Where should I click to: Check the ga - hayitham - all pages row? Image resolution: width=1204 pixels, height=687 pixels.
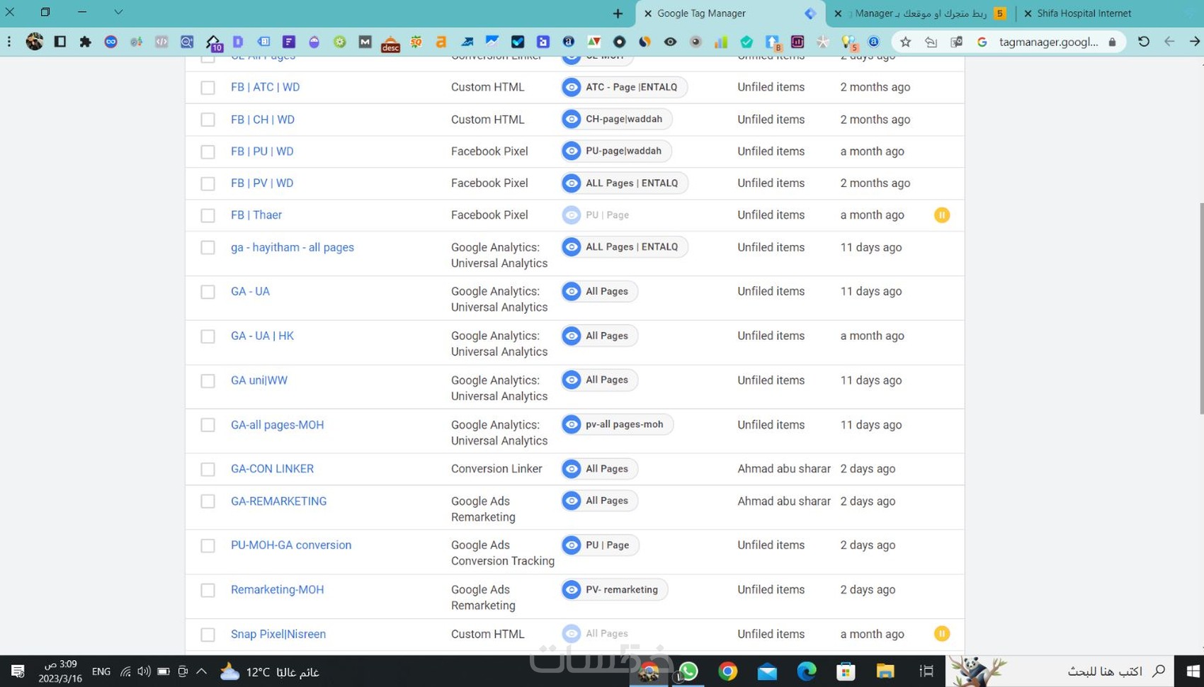coord(208,248)
